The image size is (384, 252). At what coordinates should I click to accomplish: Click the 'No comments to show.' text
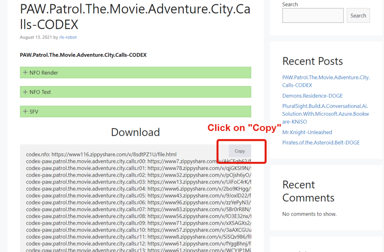pos(309,214)
